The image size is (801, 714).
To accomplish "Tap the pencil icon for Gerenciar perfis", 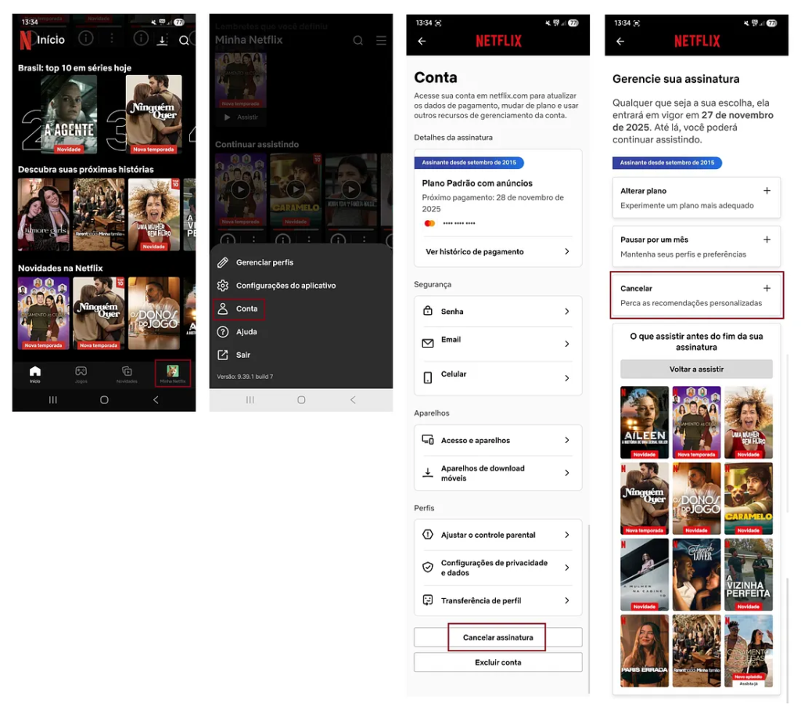I will click(x=223, y=262).
